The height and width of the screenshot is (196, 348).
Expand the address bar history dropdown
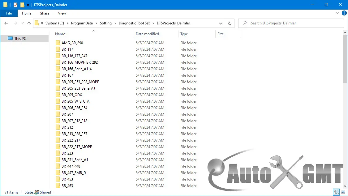(x=220, y=23)
